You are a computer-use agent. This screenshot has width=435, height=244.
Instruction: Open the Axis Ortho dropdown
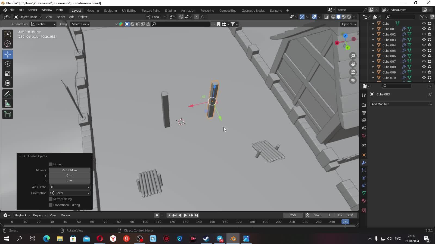tap(70, 187)
